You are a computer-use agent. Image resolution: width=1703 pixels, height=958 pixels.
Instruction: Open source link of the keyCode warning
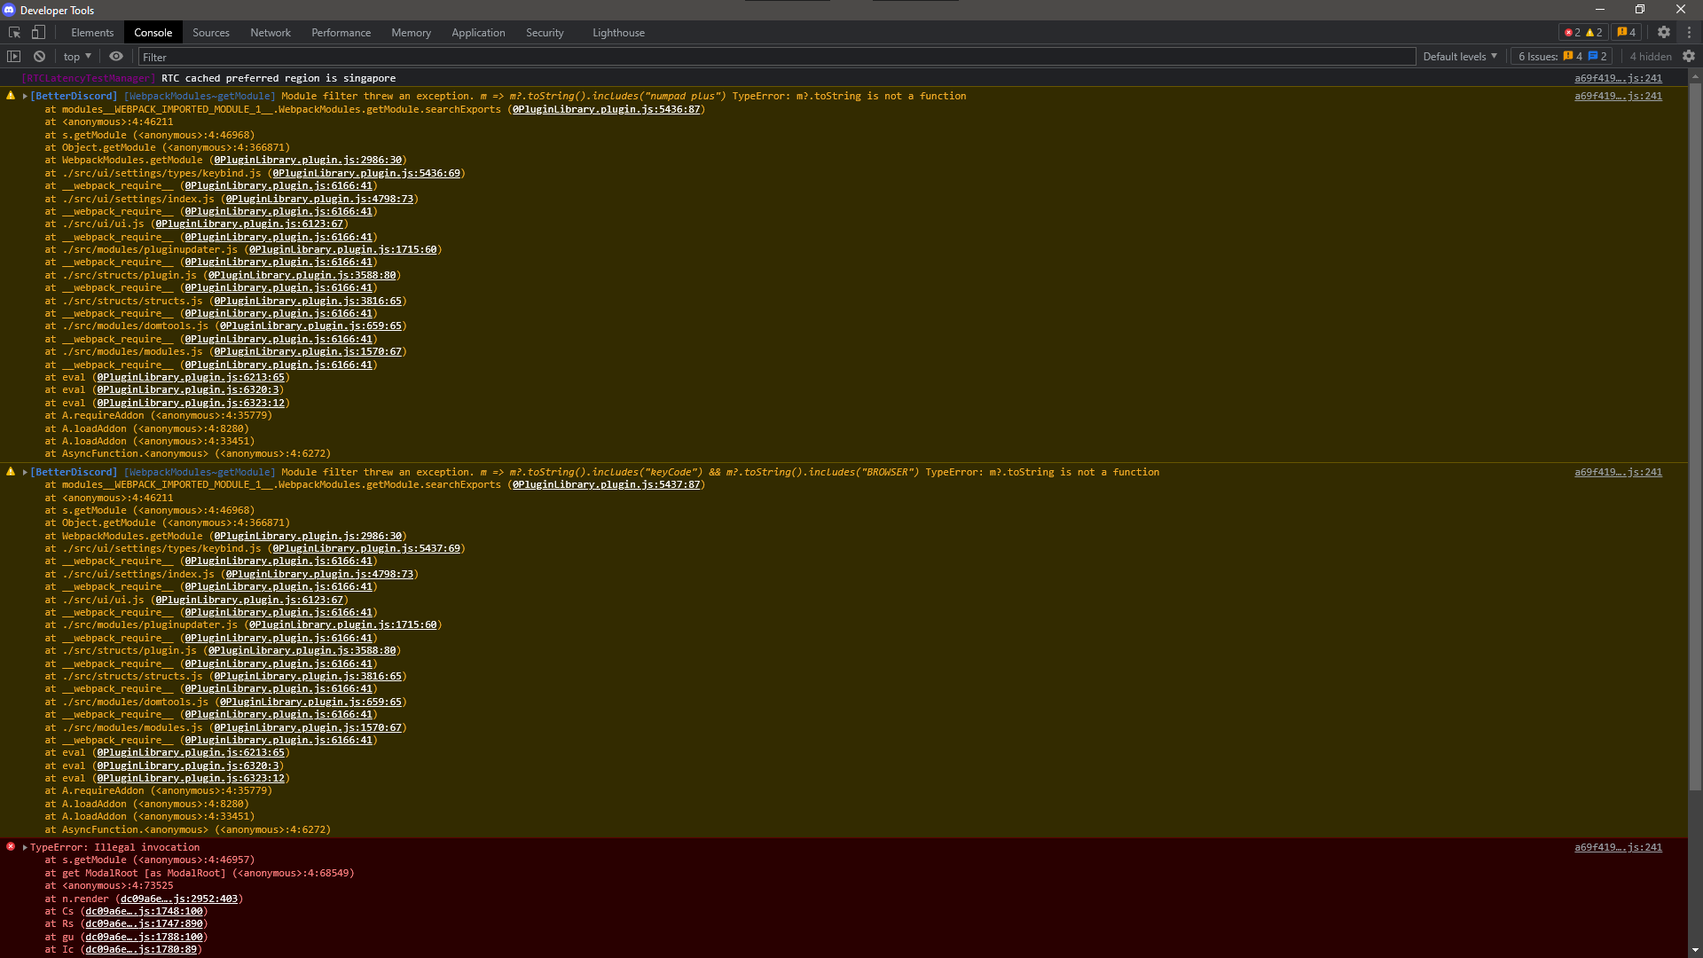pos(1618,472)
